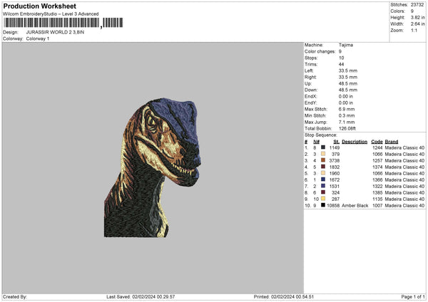
Task: Click the barcode under the worksheet title
Action: point(63,23)
